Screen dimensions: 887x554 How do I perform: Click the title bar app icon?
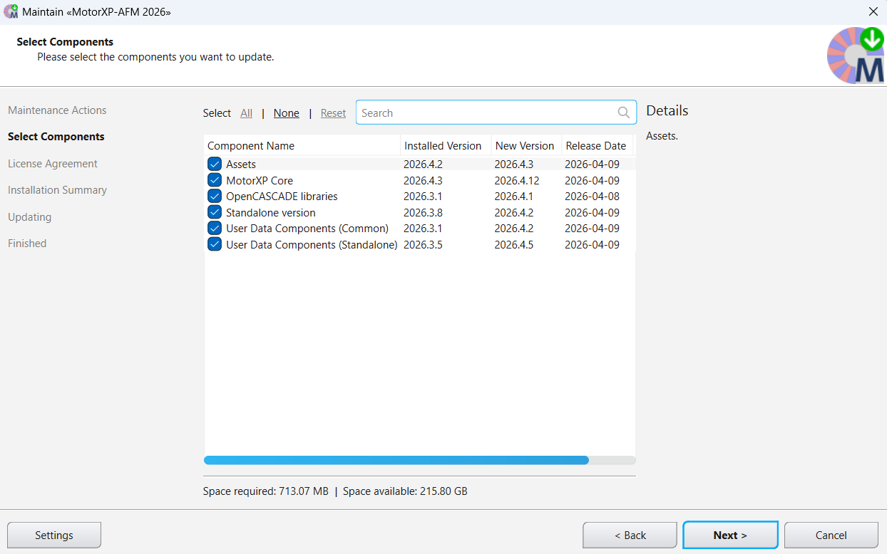point(11,12)
